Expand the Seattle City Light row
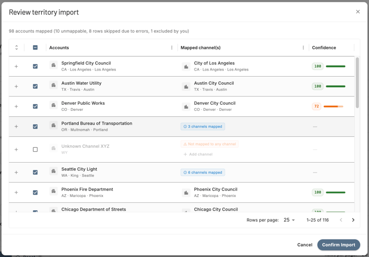The width and height of the screenshot is (369, 257). pos(16,173)
